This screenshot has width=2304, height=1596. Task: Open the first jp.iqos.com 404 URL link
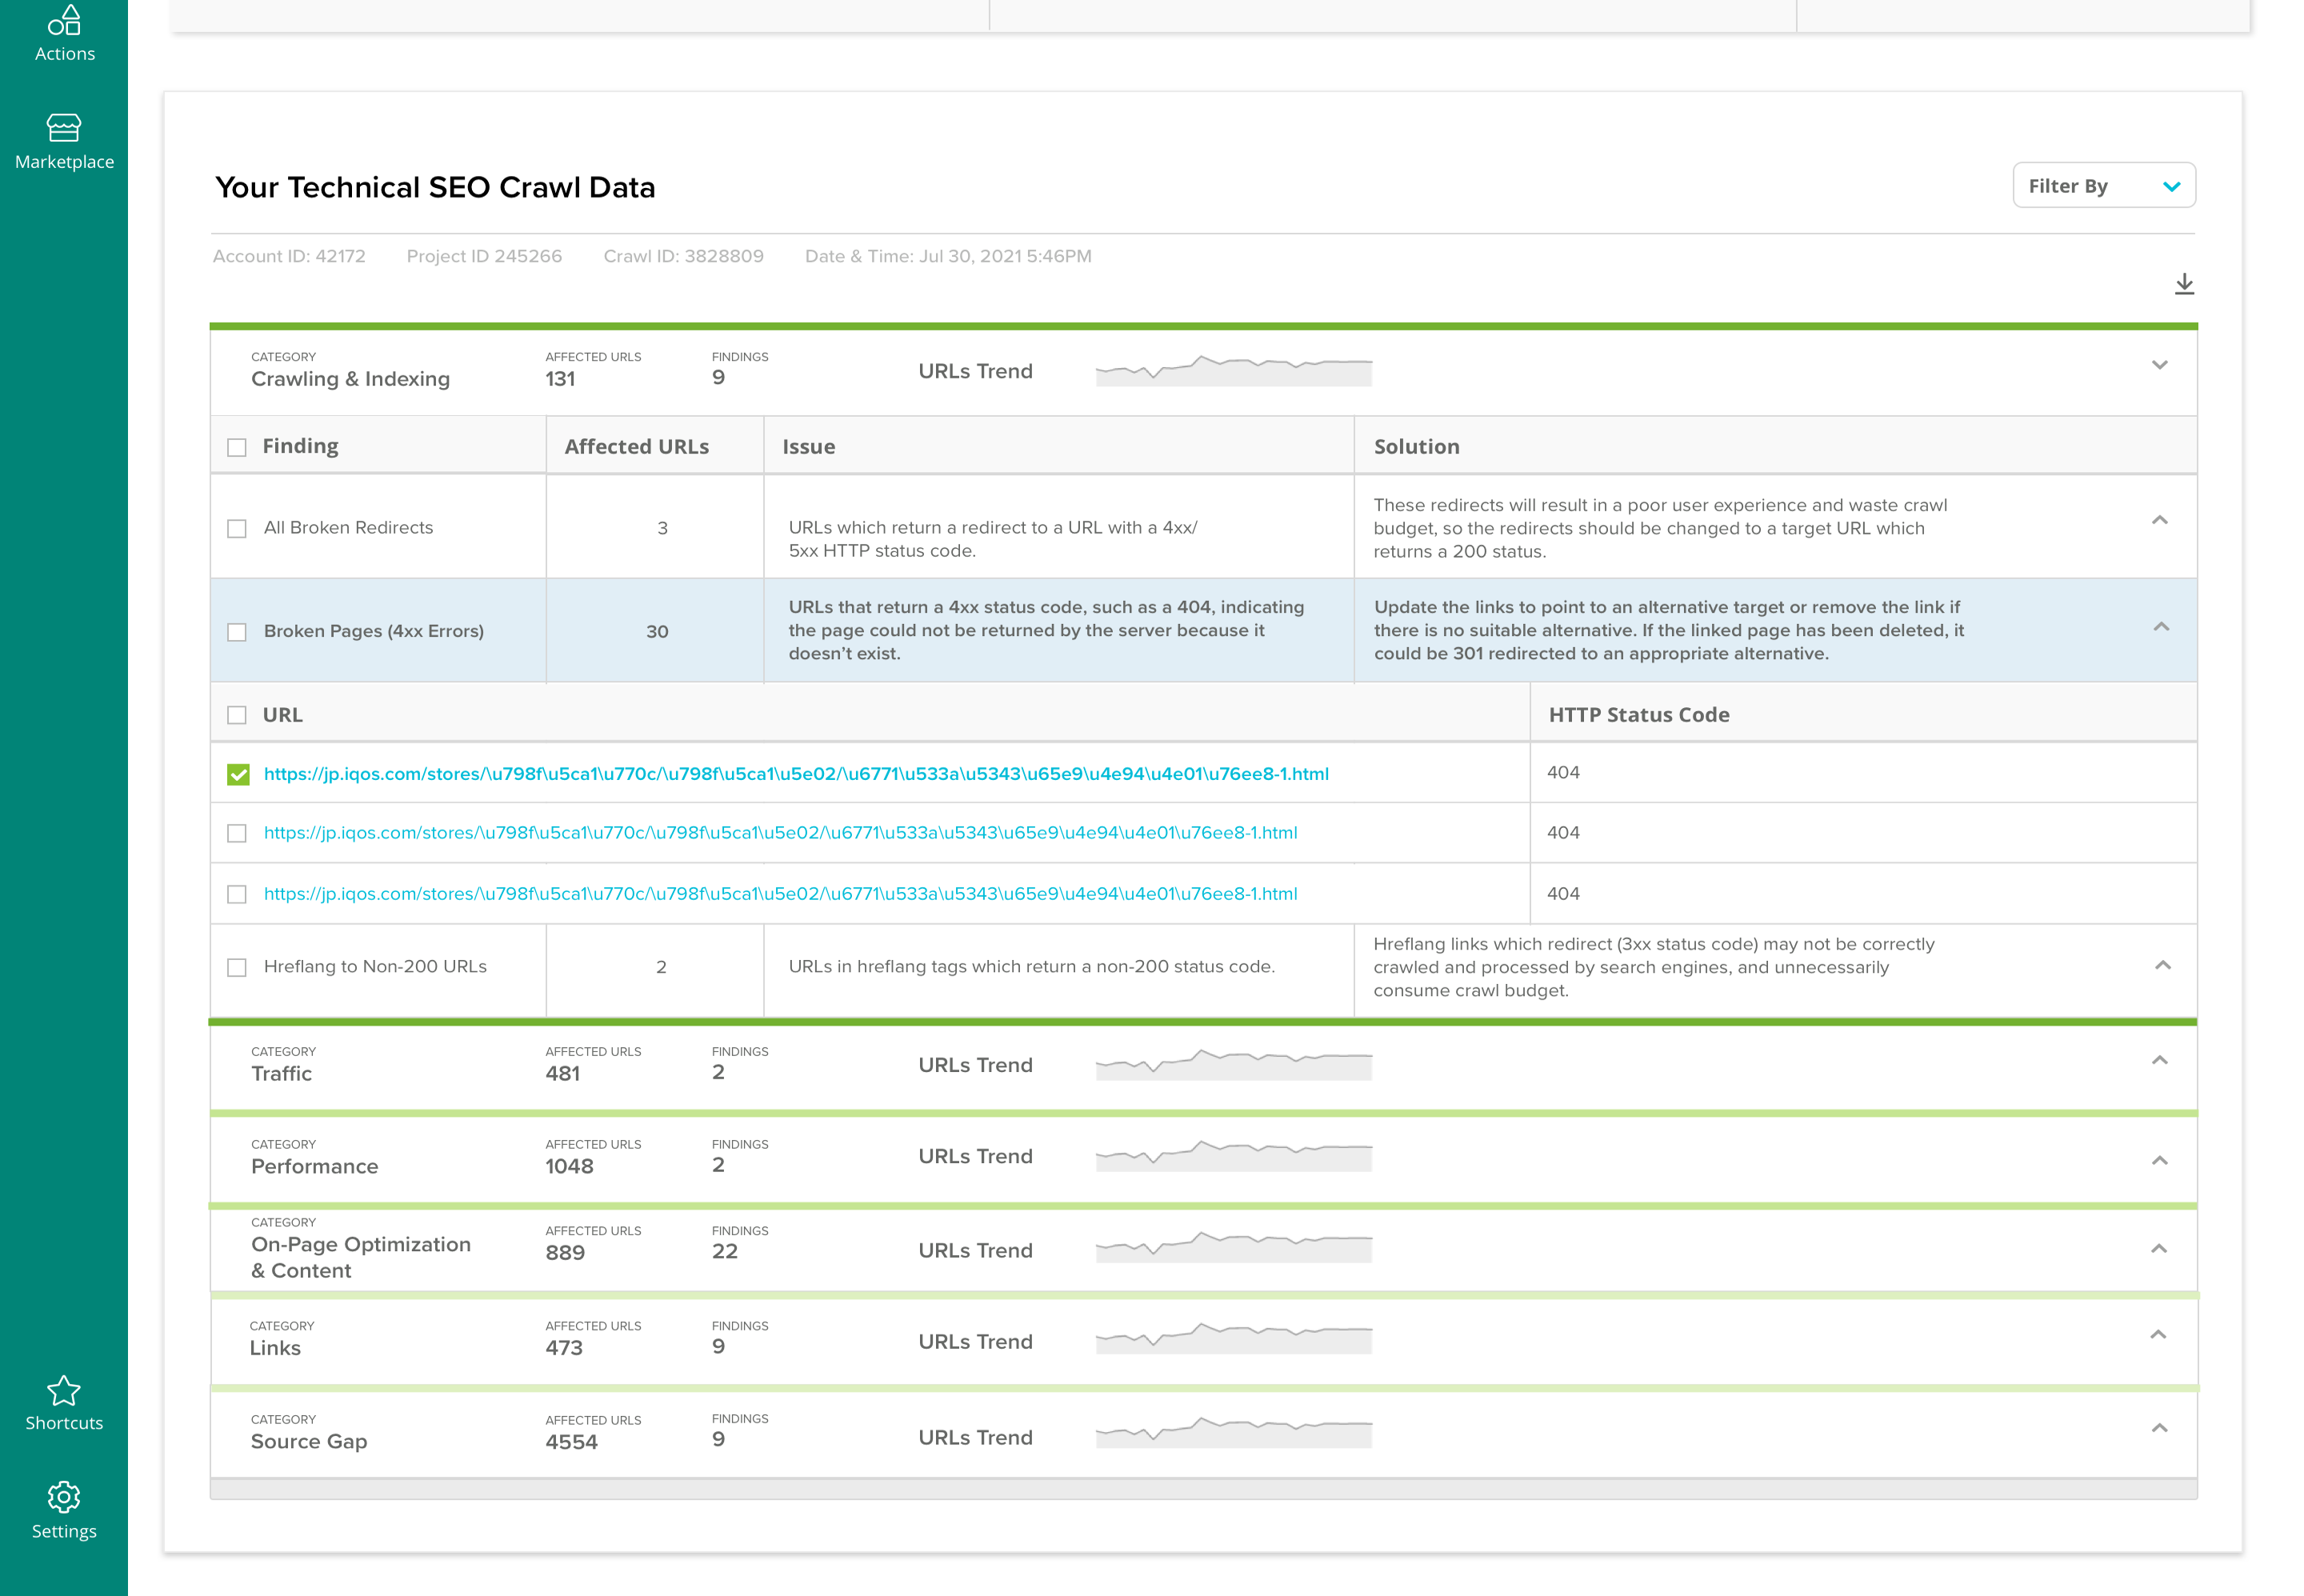click(x=795, y=773)
